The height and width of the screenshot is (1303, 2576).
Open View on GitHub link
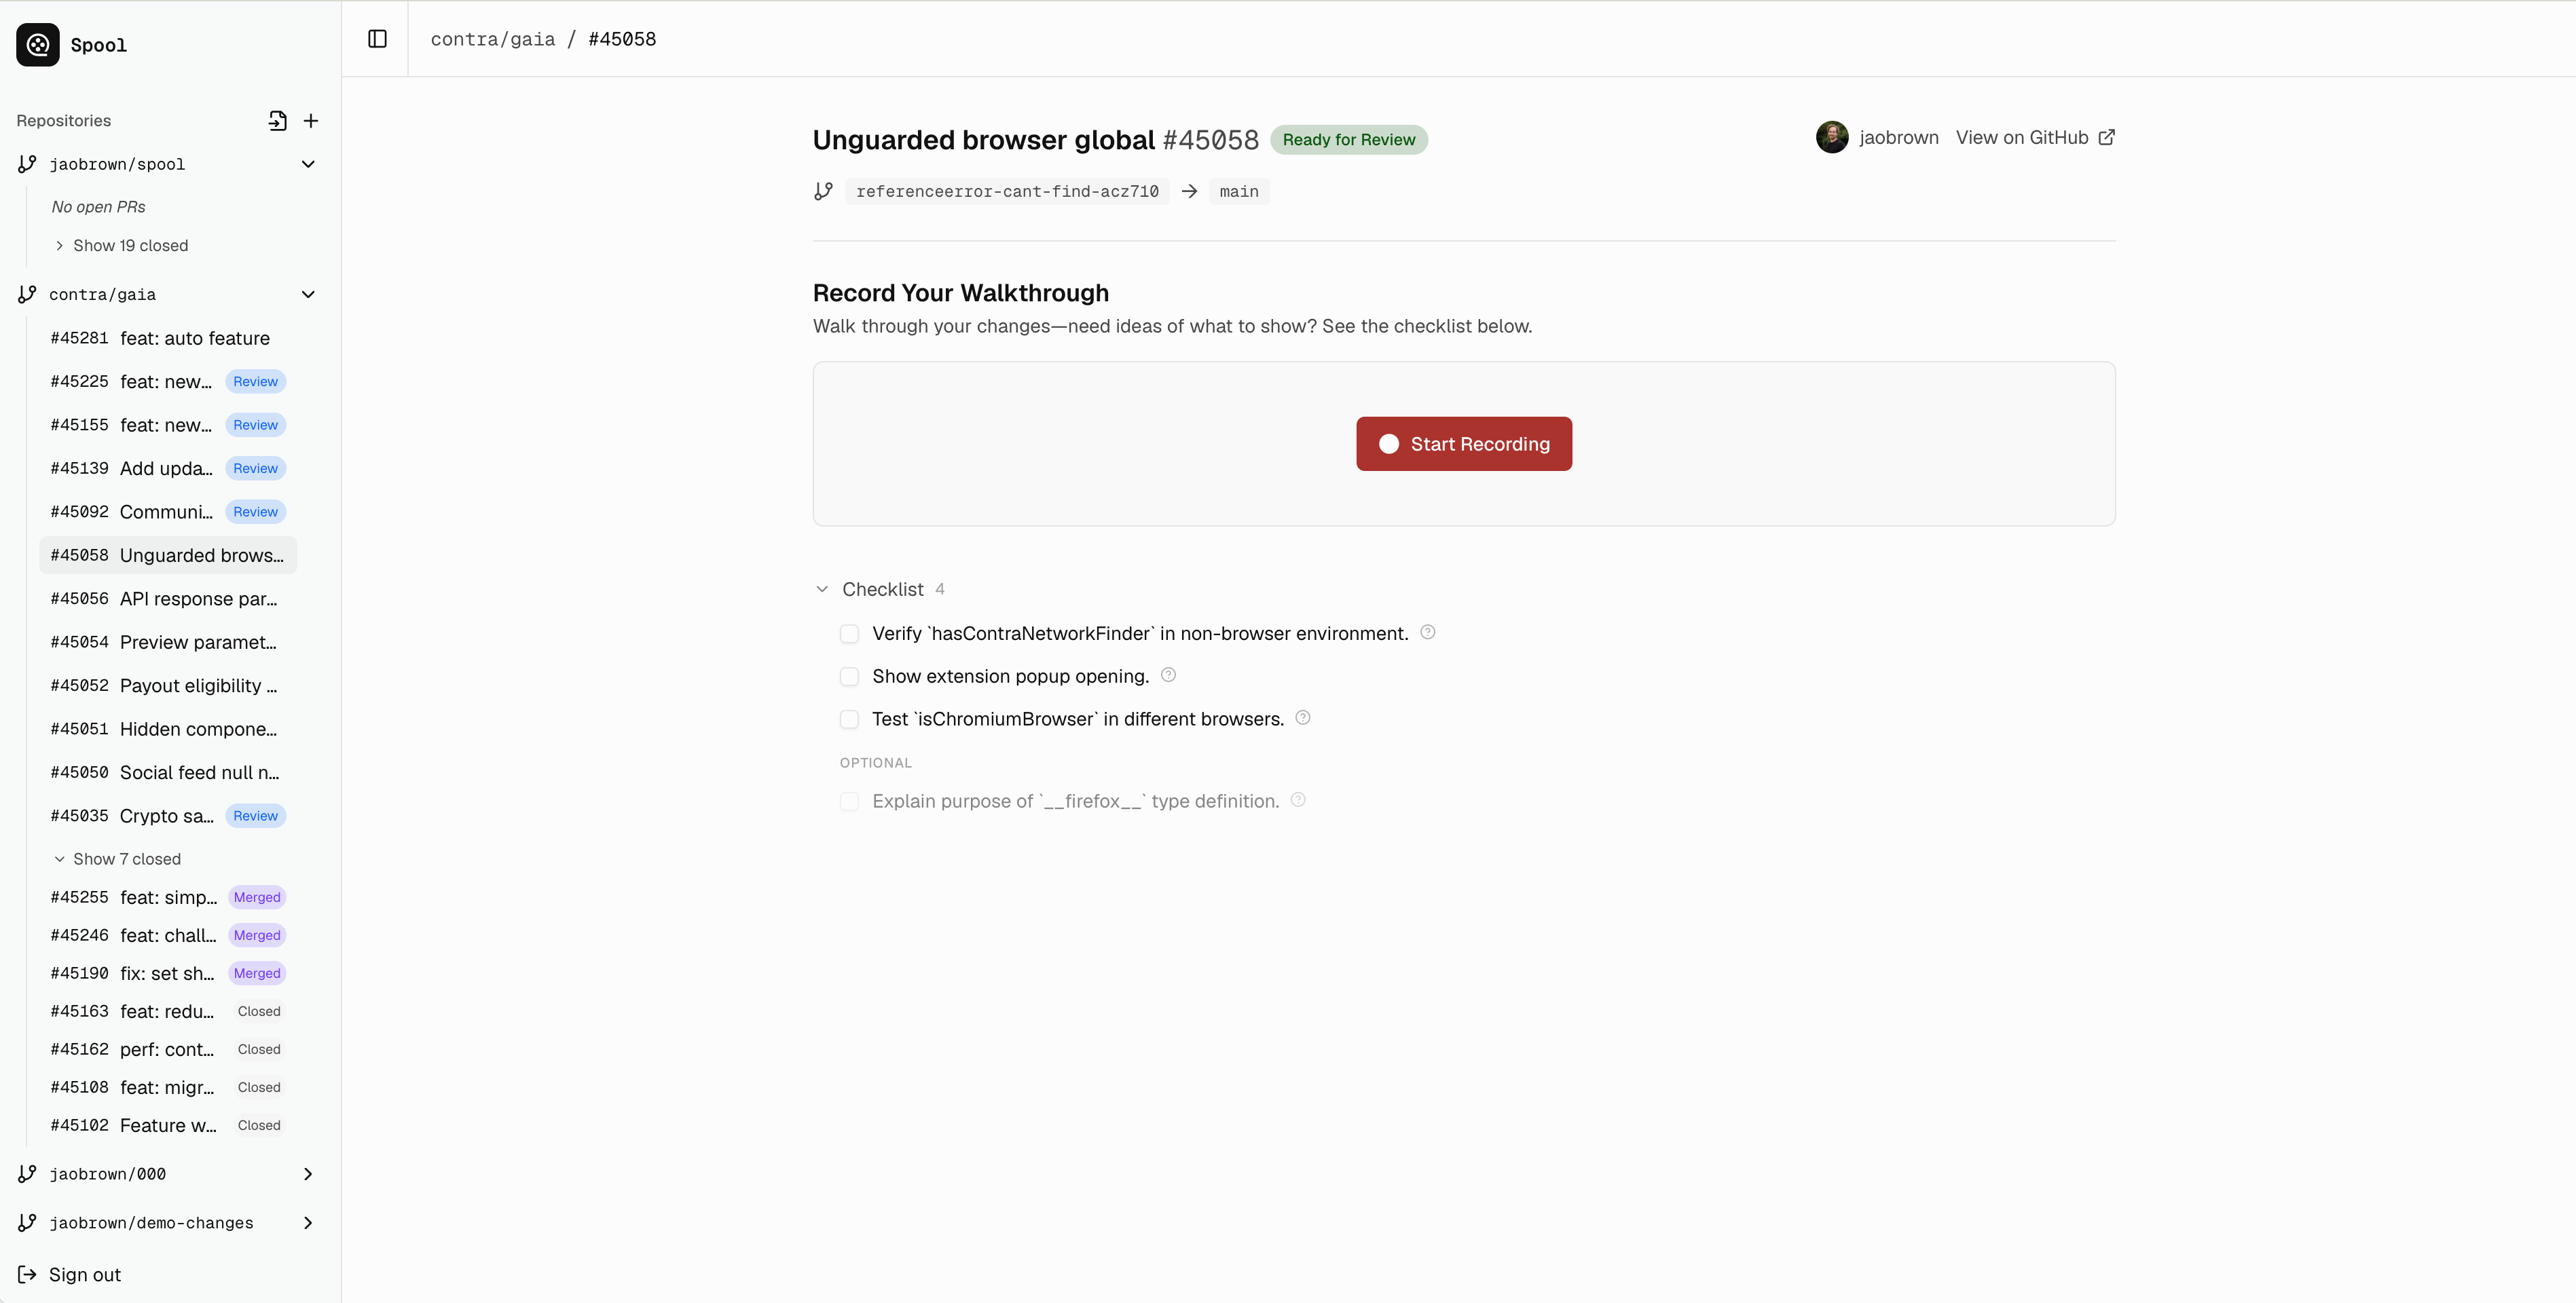(x=2034, y=138)
